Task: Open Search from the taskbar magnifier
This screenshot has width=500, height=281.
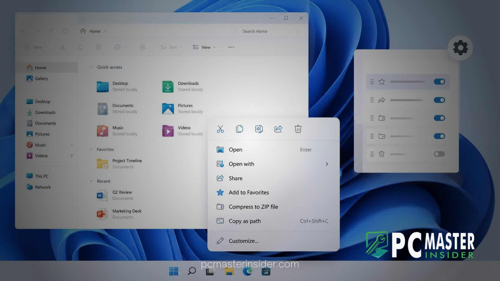Action: pyautogui.click(x=192, y=271)
